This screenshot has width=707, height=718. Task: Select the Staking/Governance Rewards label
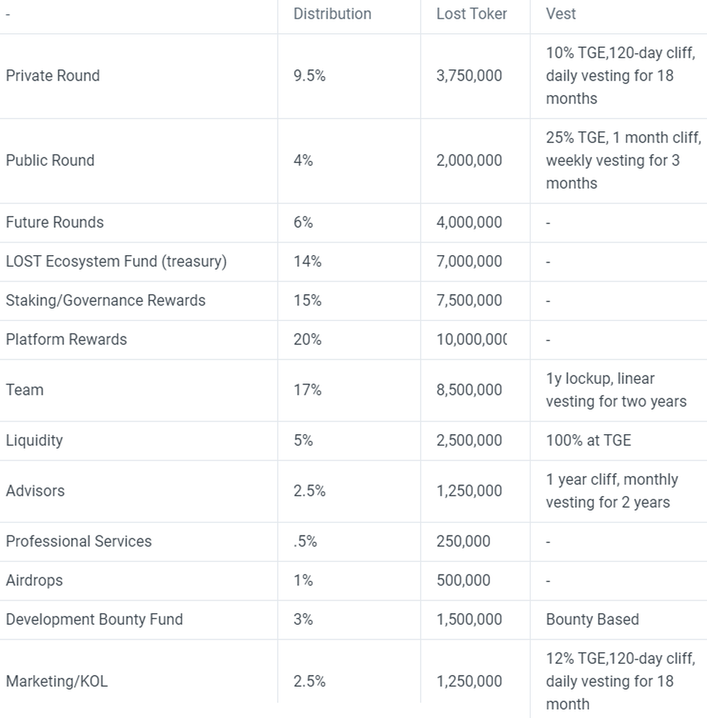[x=105, y=300]
